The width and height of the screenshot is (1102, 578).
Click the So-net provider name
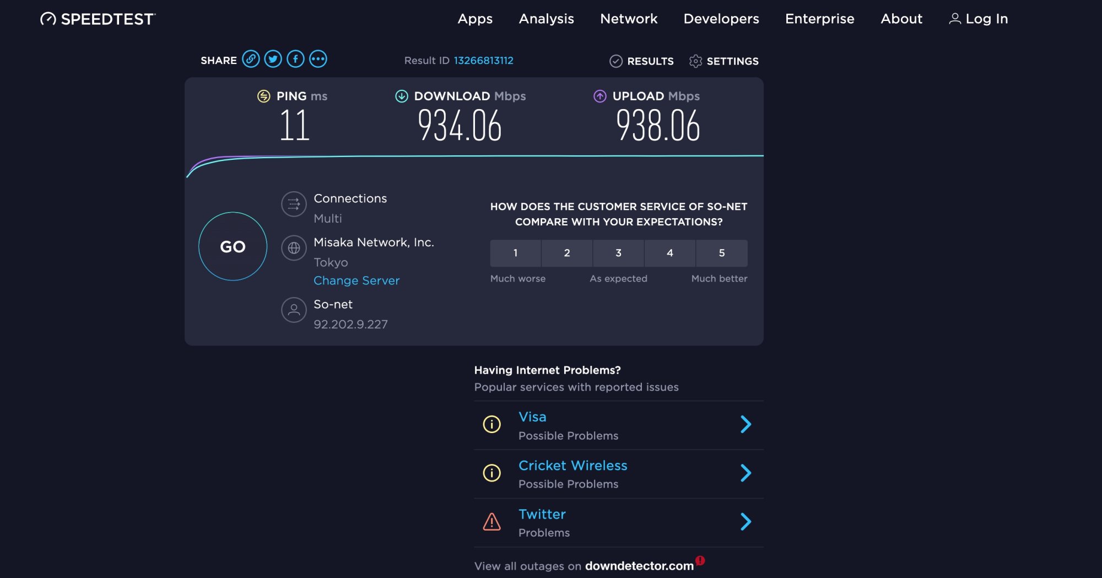tap(333, 304)
